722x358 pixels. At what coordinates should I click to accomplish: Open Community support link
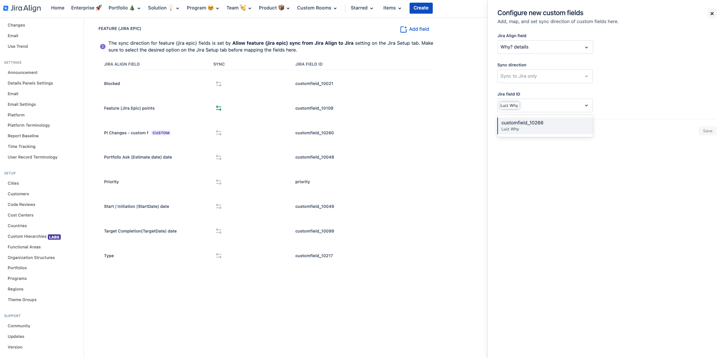pos(19,326)
